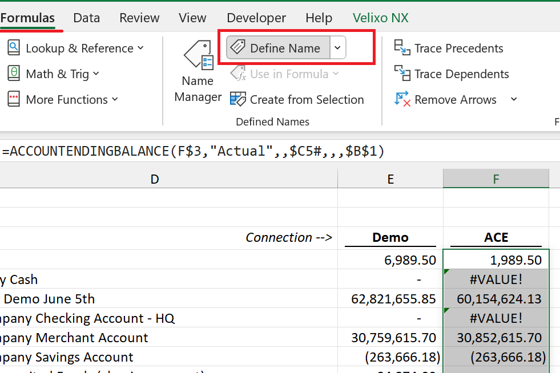Click the Remove Arrows label
Viewport: 560px width, 373px height.
coord(456,100)
